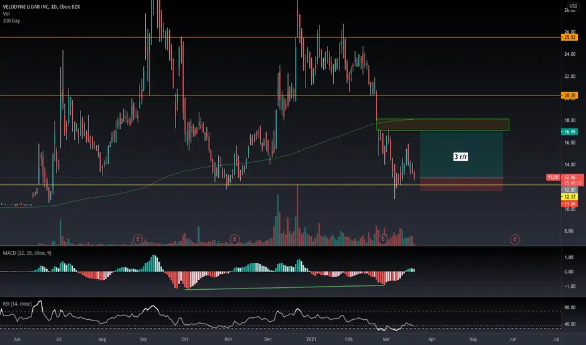
Task: Click the Aug label on time axis
Action: pyautogui.click(x=102, y=339)
